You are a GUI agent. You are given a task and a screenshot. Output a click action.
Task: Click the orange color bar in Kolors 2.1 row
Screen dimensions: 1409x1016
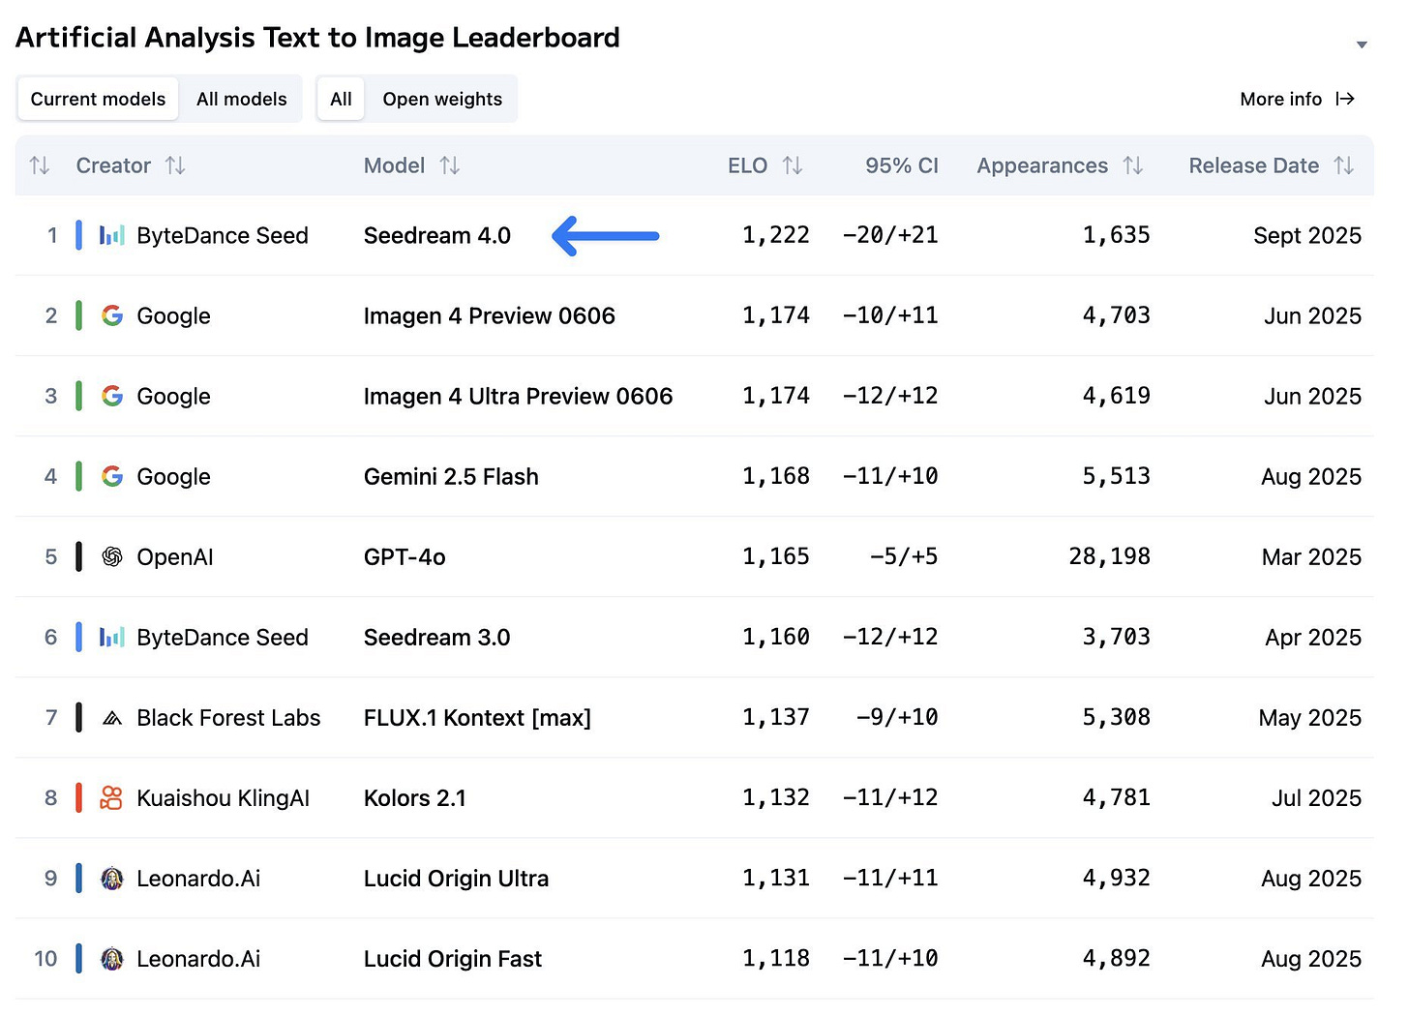coord(78,797)
